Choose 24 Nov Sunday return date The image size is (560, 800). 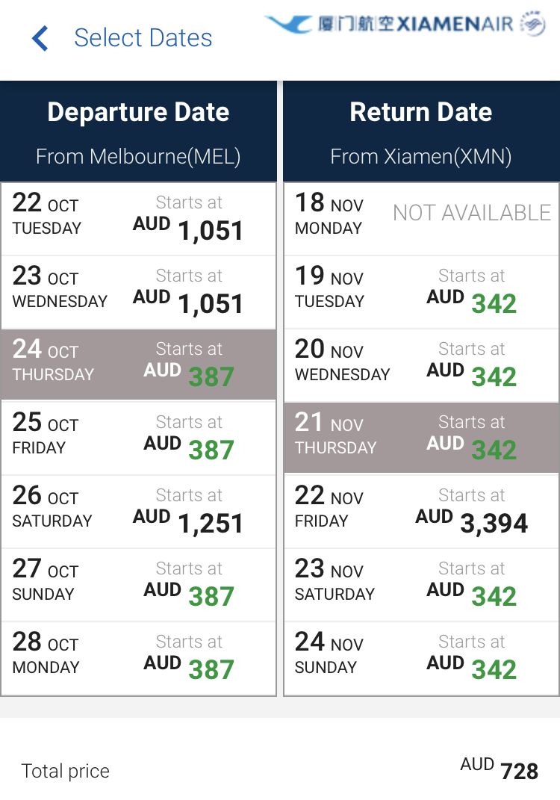421,658
